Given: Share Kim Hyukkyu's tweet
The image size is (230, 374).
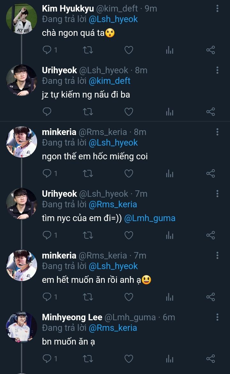Looking at the screenshot, I should (x=211, y=50).
